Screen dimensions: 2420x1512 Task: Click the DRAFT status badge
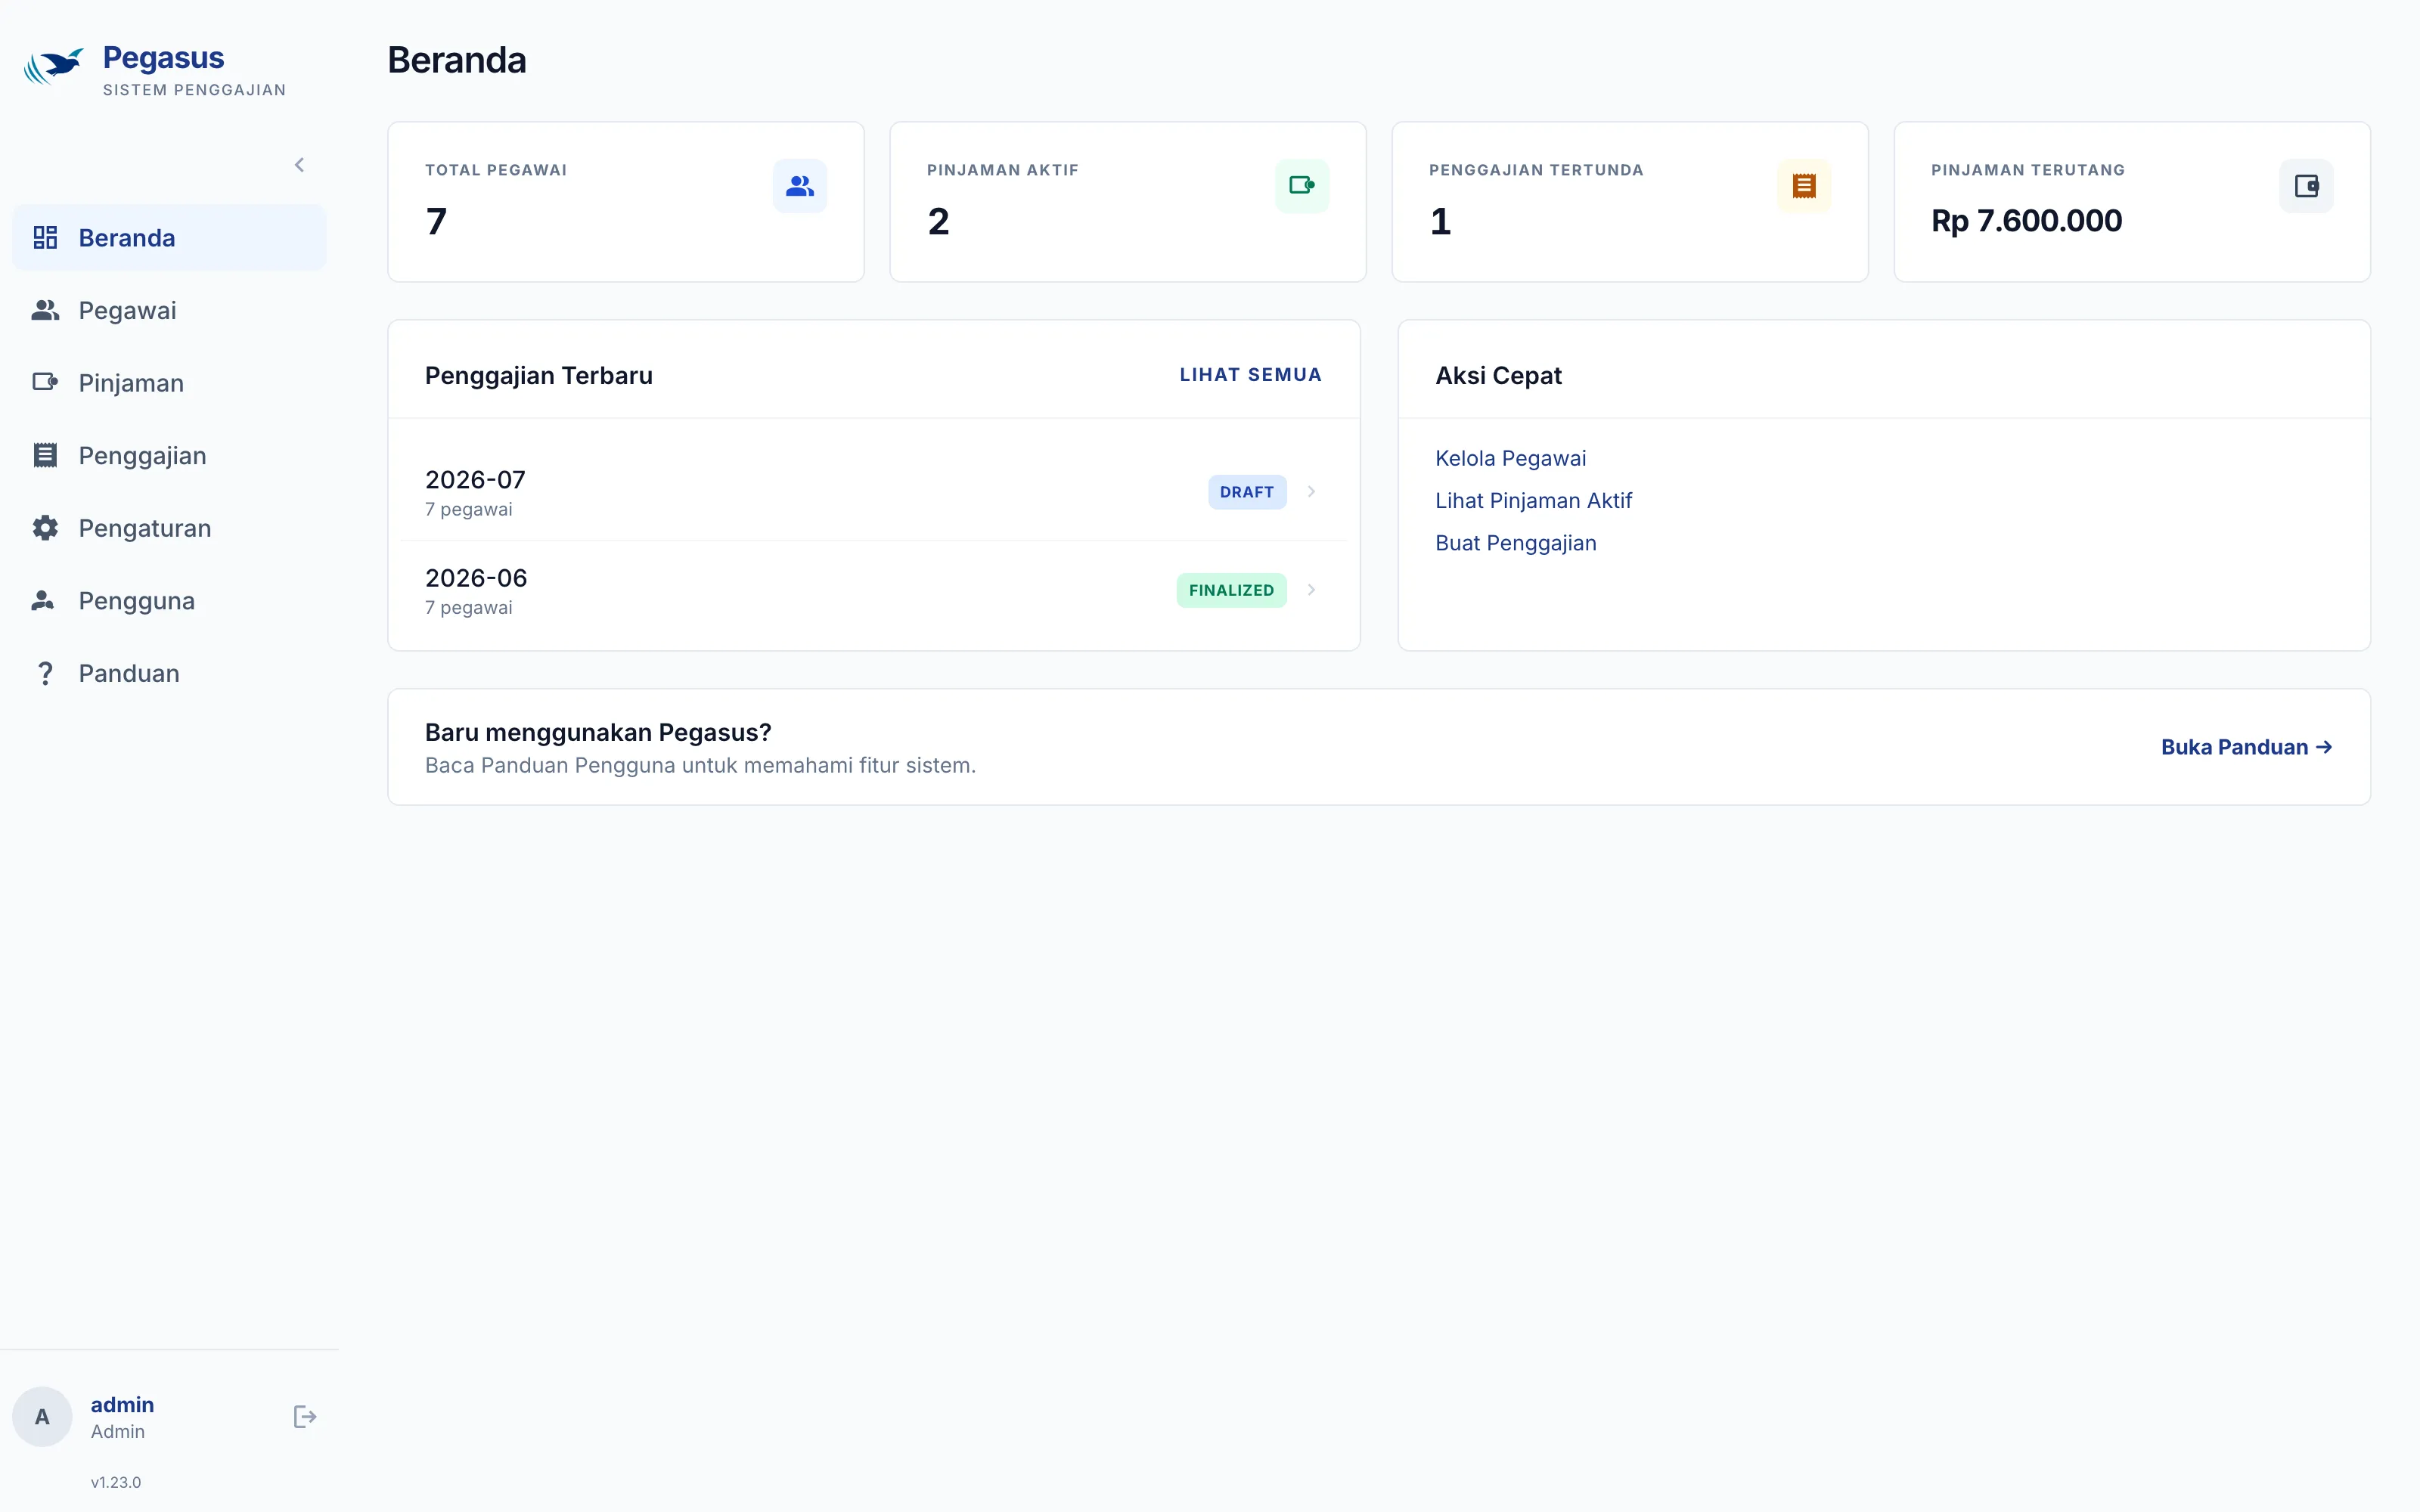(x=1247, y=492)
